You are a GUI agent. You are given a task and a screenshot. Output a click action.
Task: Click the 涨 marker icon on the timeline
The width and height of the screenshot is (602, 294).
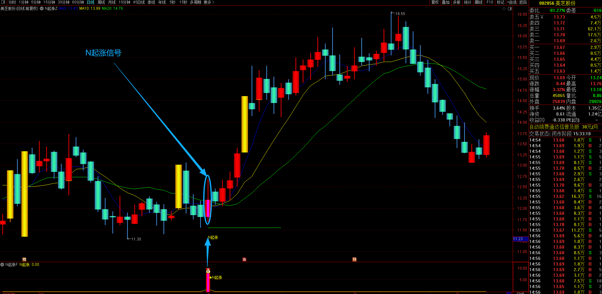[244, 259]
